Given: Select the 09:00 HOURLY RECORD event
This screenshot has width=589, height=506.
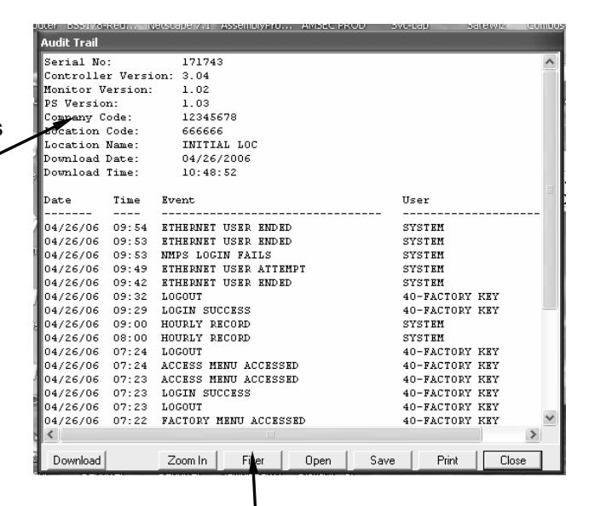Looking at the screenshot, I should [205, 325].
